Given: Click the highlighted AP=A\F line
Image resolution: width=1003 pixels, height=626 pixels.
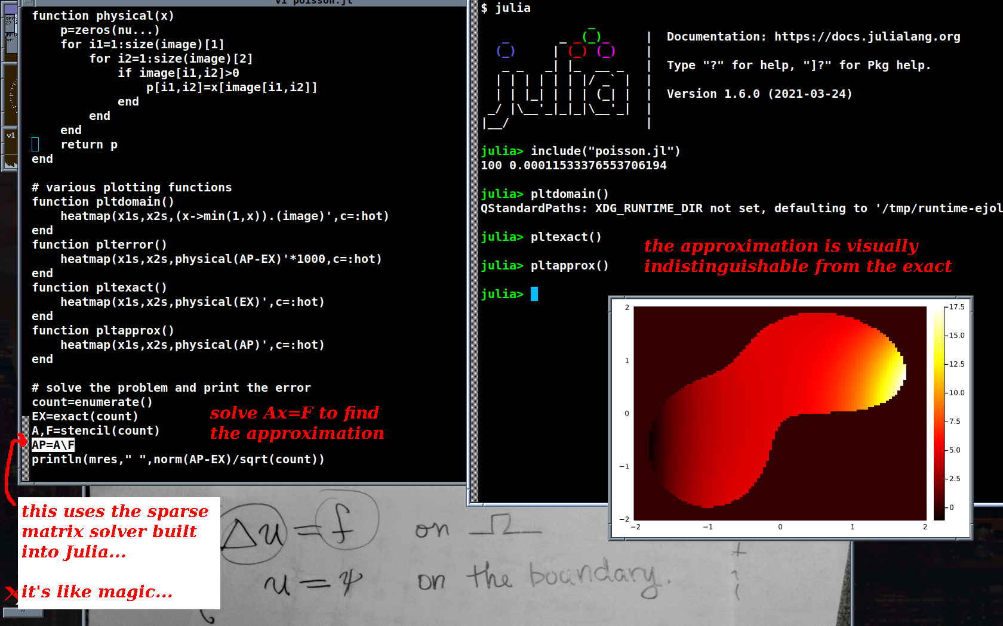Looking at the screenshot, I should click(53, 445).
